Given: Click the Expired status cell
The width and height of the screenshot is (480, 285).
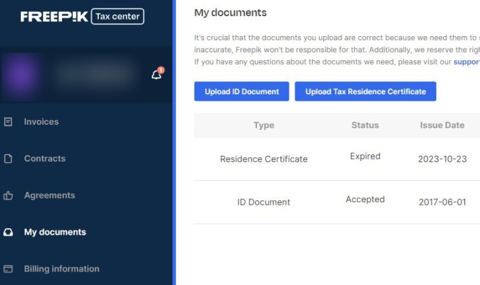Looking at the screenshot, I should [365, 156].
